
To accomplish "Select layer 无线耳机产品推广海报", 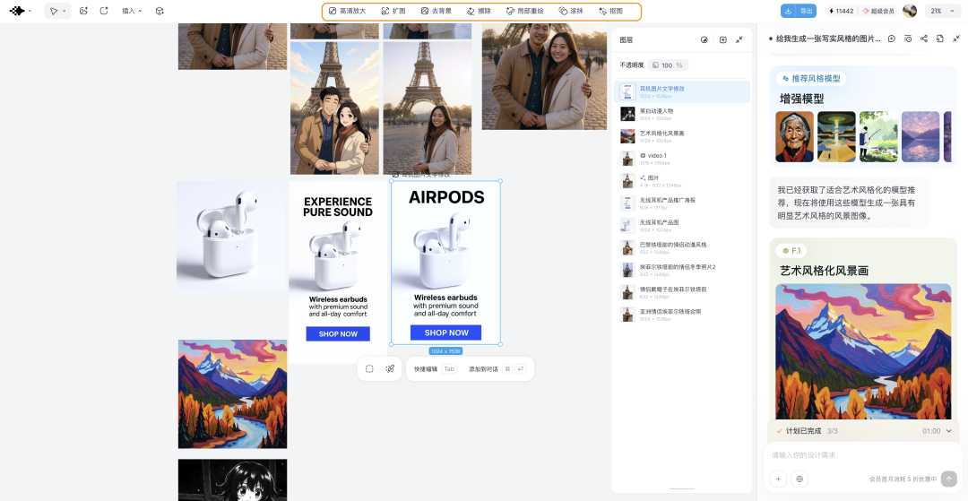I will (x=681, y=203).
